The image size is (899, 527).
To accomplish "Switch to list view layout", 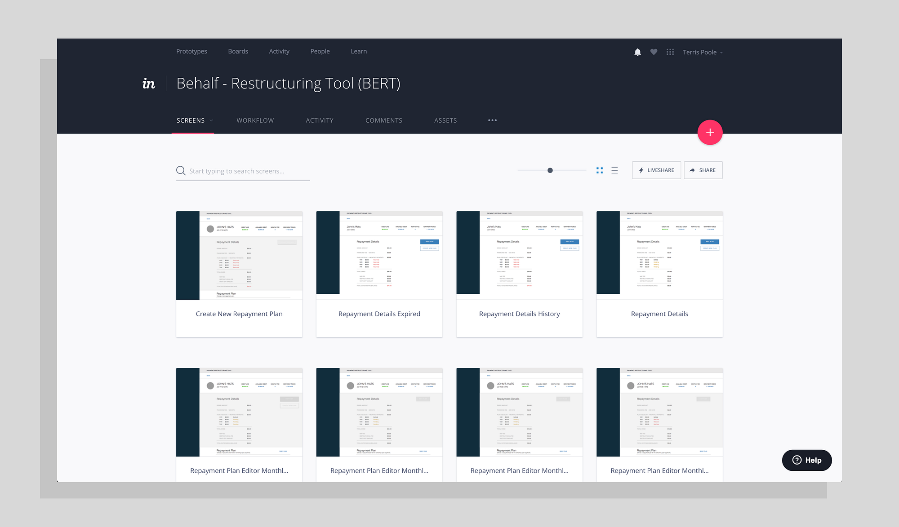I will [x=614, y=170].
